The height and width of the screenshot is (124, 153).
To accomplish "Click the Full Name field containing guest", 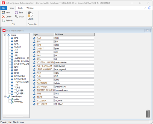I will pos(74,48).
